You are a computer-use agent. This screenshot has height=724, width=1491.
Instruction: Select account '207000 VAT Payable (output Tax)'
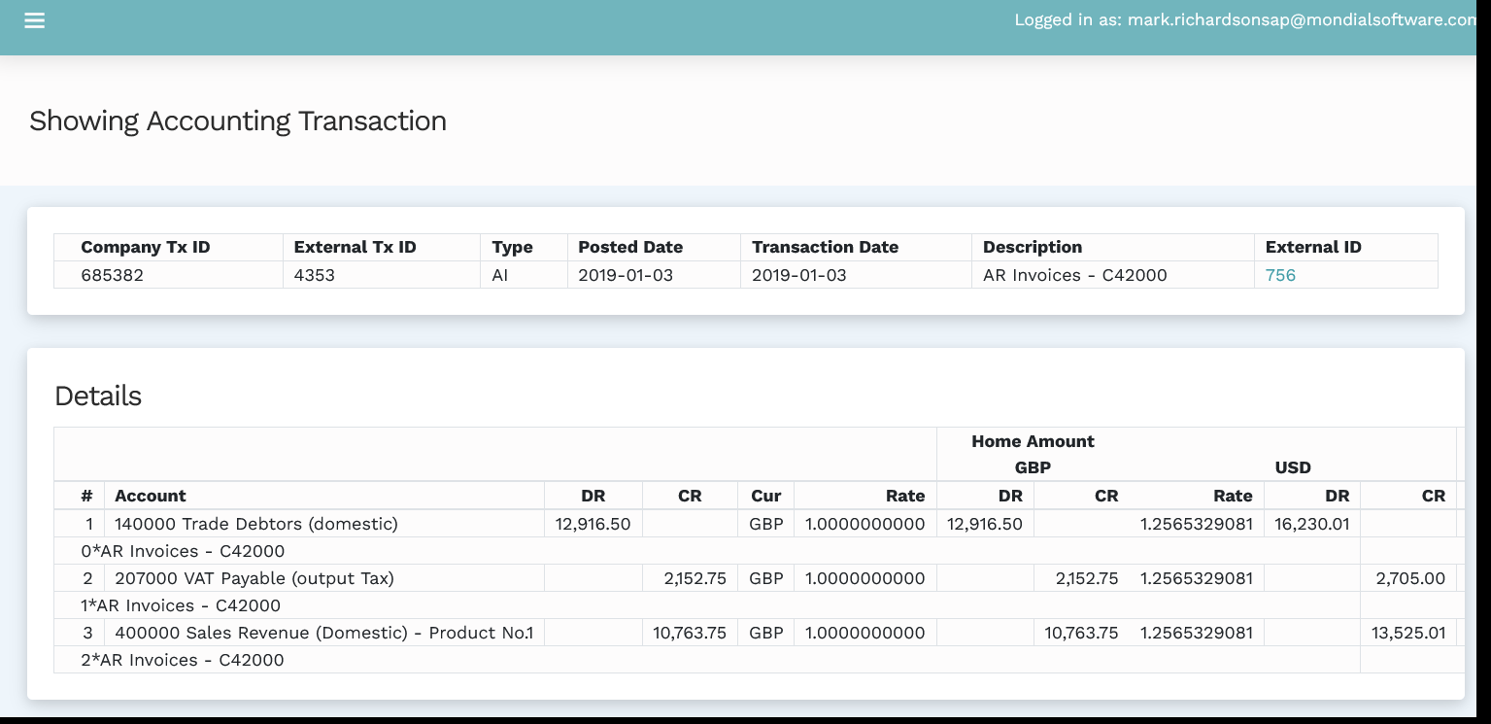coord(254,578)
